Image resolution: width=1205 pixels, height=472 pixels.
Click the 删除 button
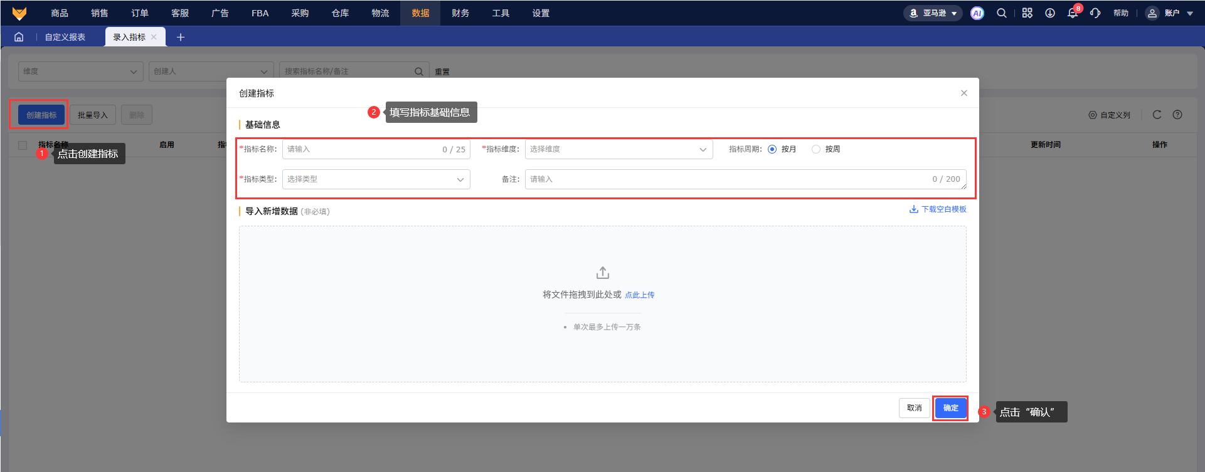[x=137, y=115]
